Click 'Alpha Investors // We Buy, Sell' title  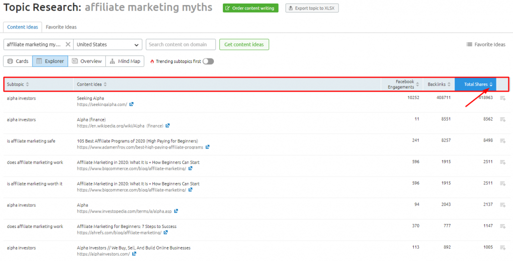133,247
